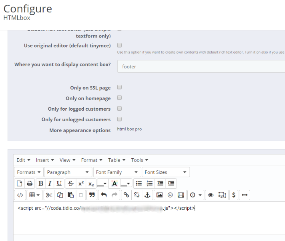This screenshot has width=285, height=241.
Task: Toggle Italic formatting
Action: pyautogui.click(x=50, y=183)
